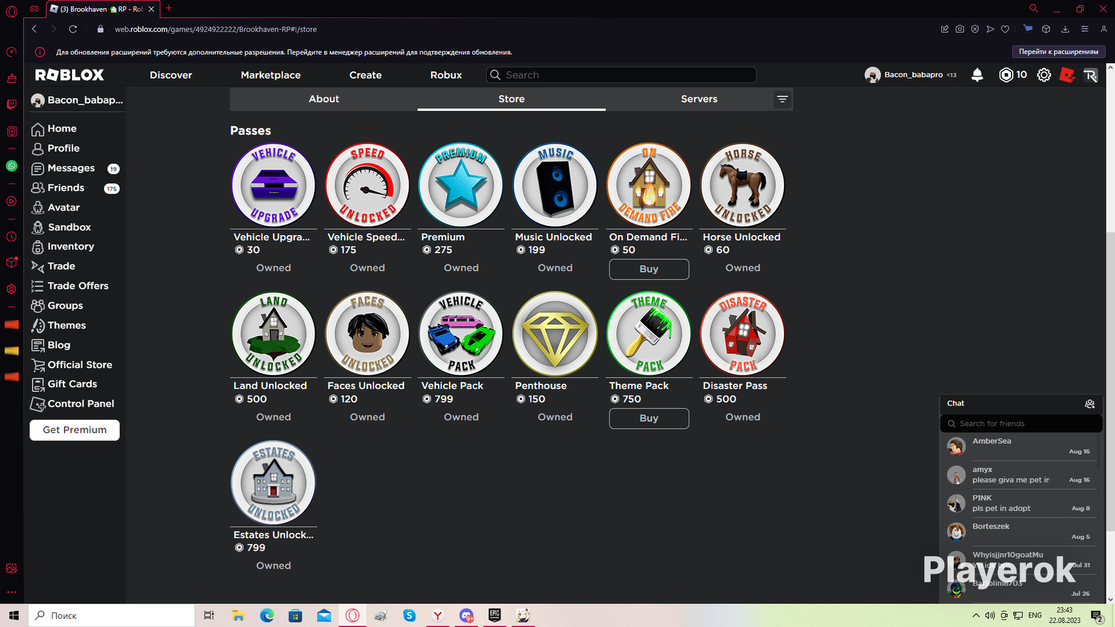1115x627 pixels.
Task: Add page to bookmarks with heart icon
Action: pyautogui.click(x=1005, y=29)
